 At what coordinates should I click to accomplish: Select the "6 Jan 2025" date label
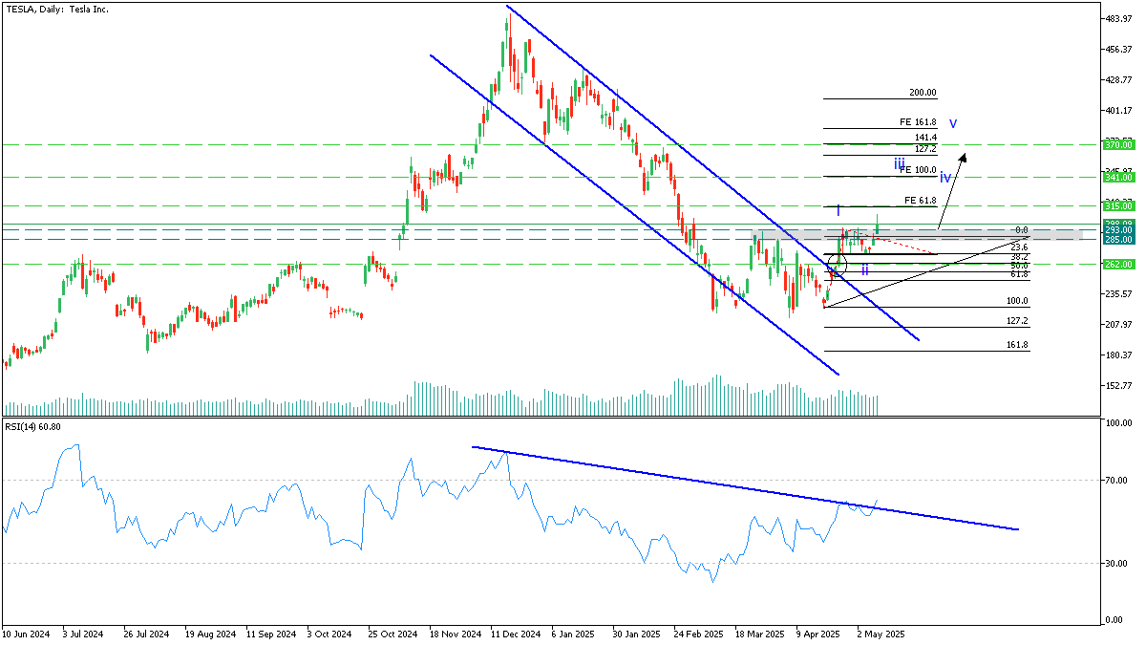574,634
